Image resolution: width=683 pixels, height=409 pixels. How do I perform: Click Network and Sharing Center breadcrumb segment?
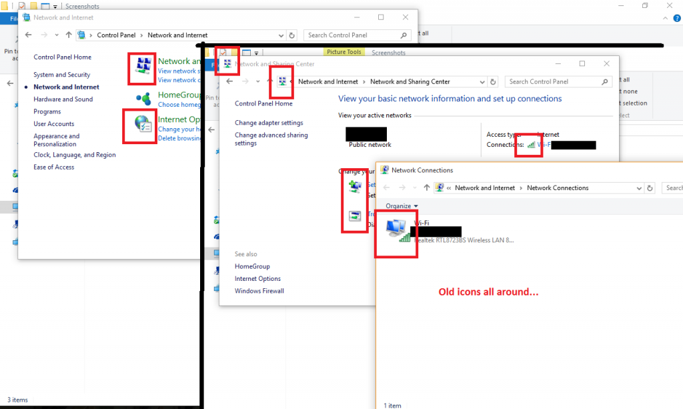[410, 81]
